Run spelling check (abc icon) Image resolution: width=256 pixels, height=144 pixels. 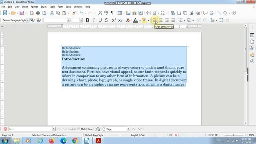point(106,13)
